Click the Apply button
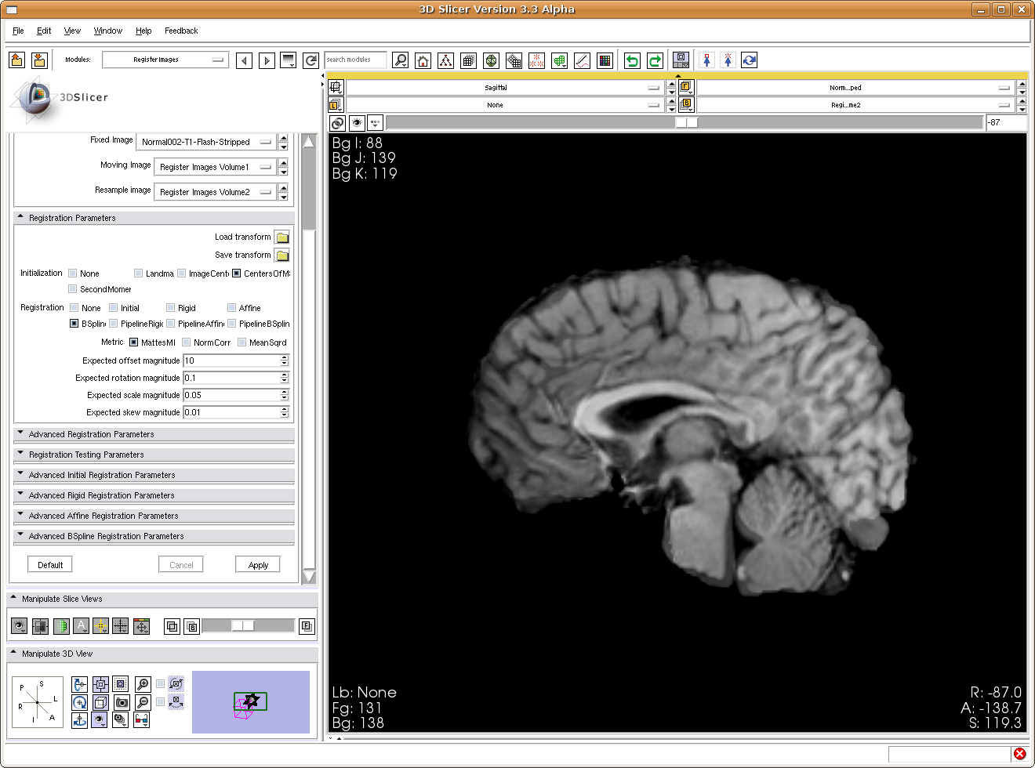 click(x=258, y=565)
